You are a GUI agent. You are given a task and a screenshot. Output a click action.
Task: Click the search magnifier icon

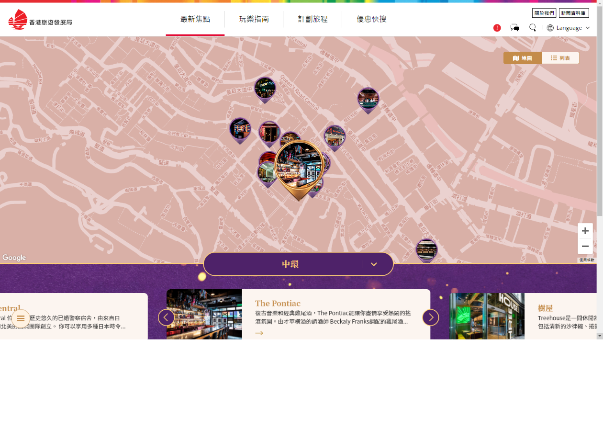(532, 28)
